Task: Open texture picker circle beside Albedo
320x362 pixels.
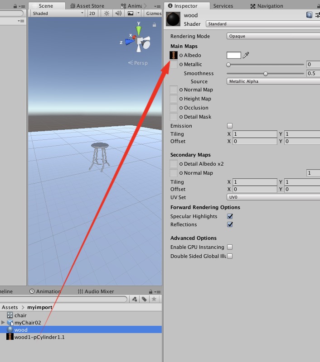Action: coord(181,55)
